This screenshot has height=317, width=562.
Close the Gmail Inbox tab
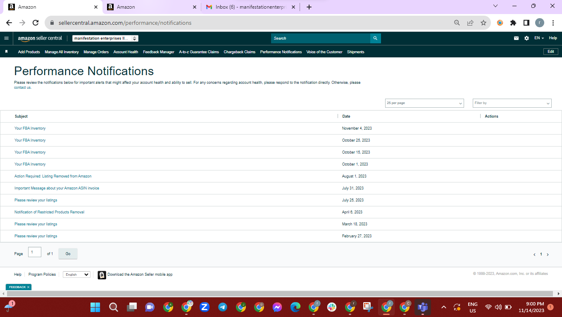pyautogui.click(x=293, y=7)
